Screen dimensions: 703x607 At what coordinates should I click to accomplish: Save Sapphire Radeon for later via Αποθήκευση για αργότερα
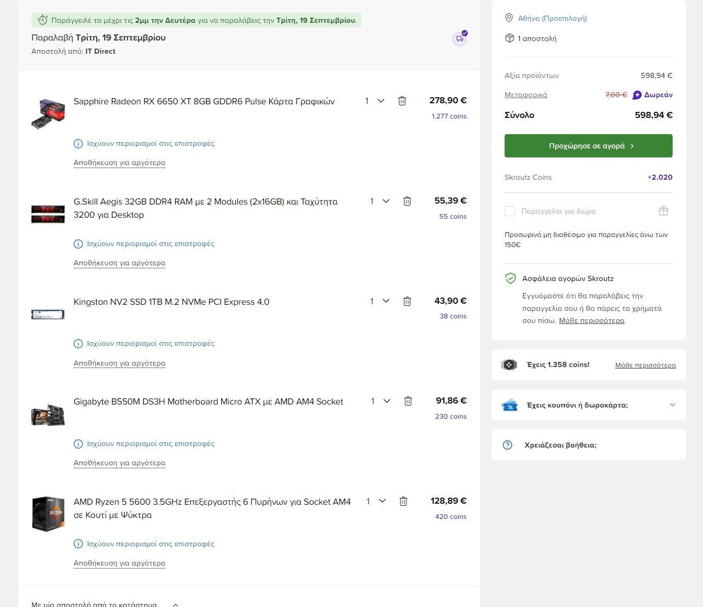119,163
